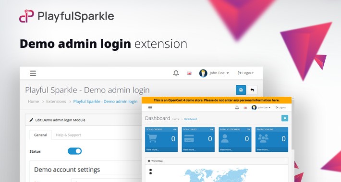
Task: Switch to Help & Support tab
Action: pos(68,135)
